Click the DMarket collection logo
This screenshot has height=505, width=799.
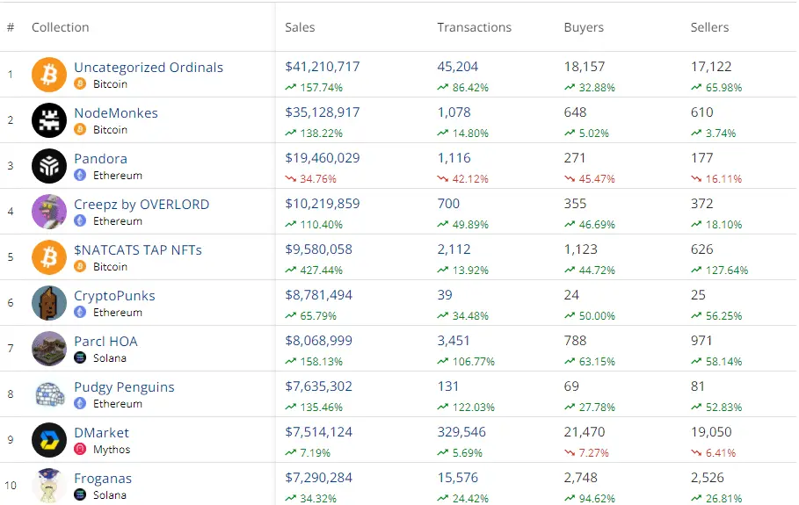coord(49,440)
